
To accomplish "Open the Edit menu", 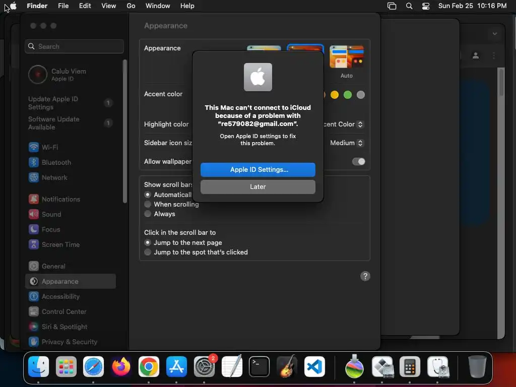I will [85, 6].
